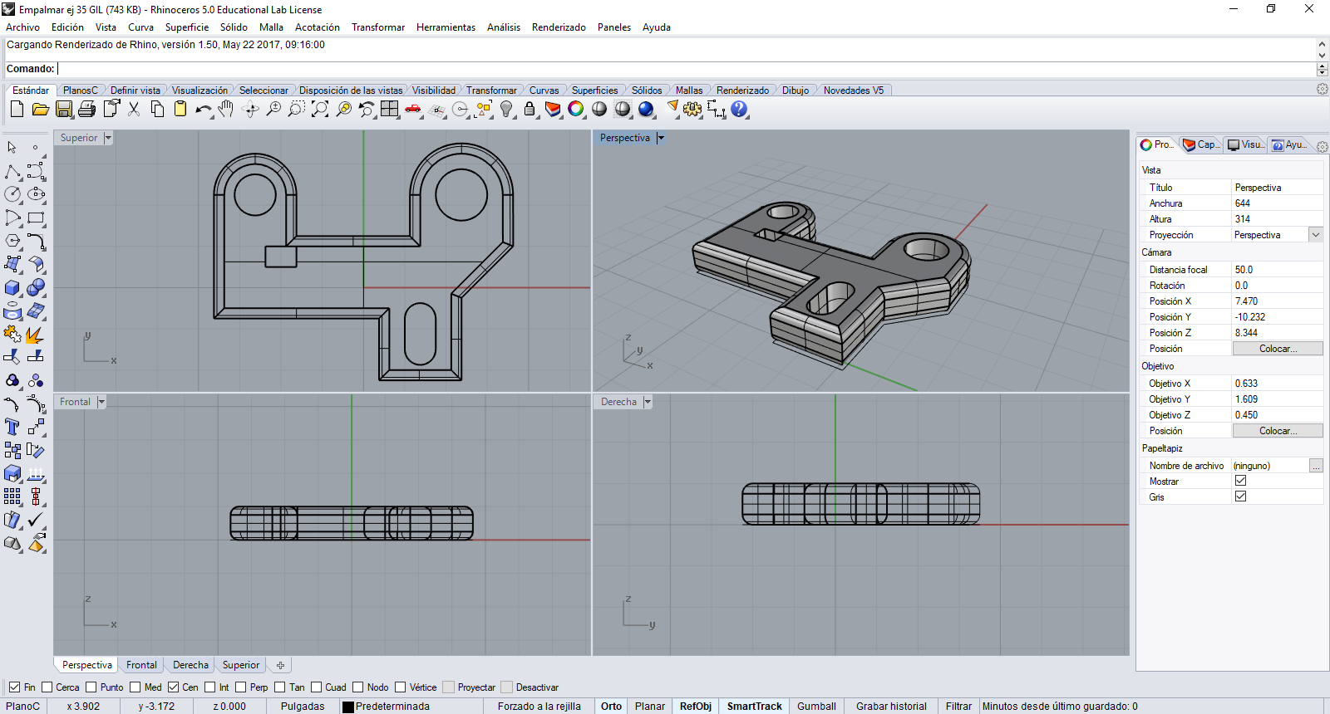Uncheck the Mostrar wallpaper checkbox
This screenshot has height=714, width=1330.
(x=1240, y=481)
